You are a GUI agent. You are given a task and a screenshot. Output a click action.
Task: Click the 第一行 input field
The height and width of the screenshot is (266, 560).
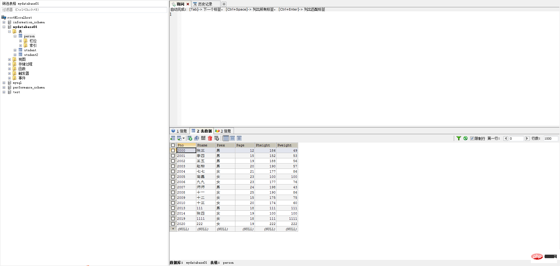coord(516,139)
